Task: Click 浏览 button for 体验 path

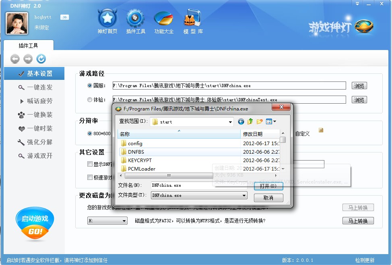Action: pos(359,100)
